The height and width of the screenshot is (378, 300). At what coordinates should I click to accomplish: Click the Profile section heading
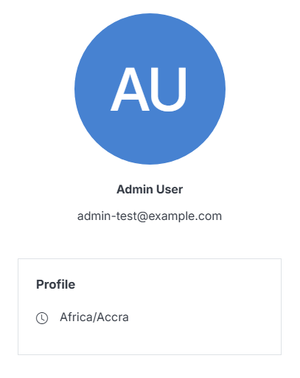point(56,284)
